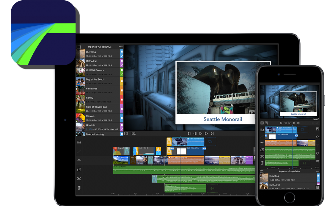Jump to end of timeline on tablet
Screen dimensions: 330x206
[x=212, y=133]
